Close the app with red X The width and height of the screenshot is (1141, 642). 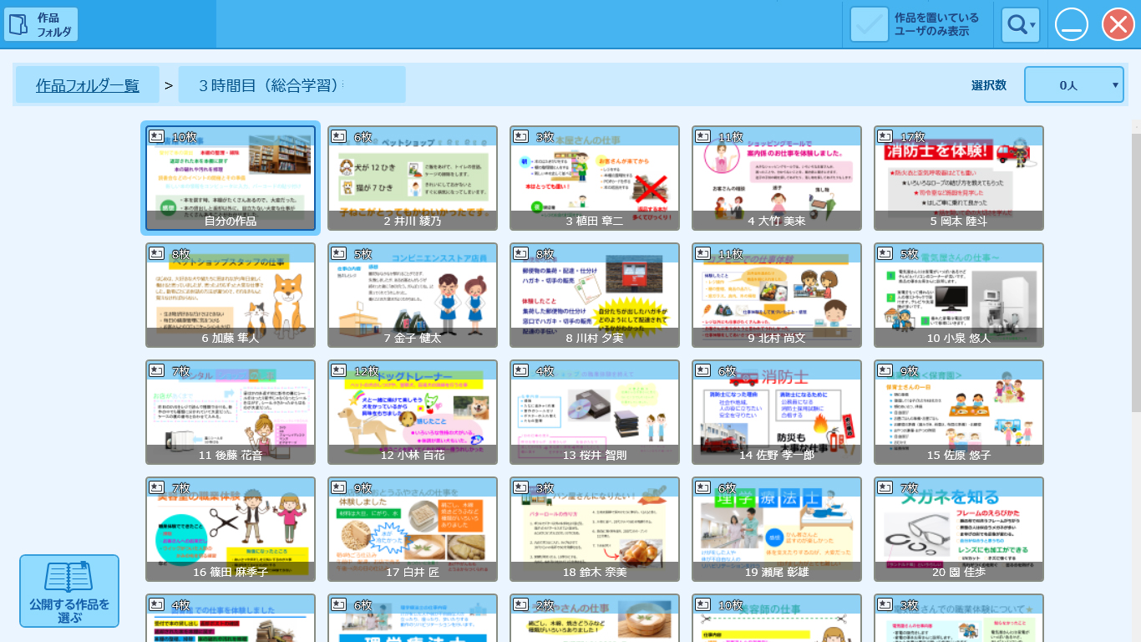(x=1118, y=24)
